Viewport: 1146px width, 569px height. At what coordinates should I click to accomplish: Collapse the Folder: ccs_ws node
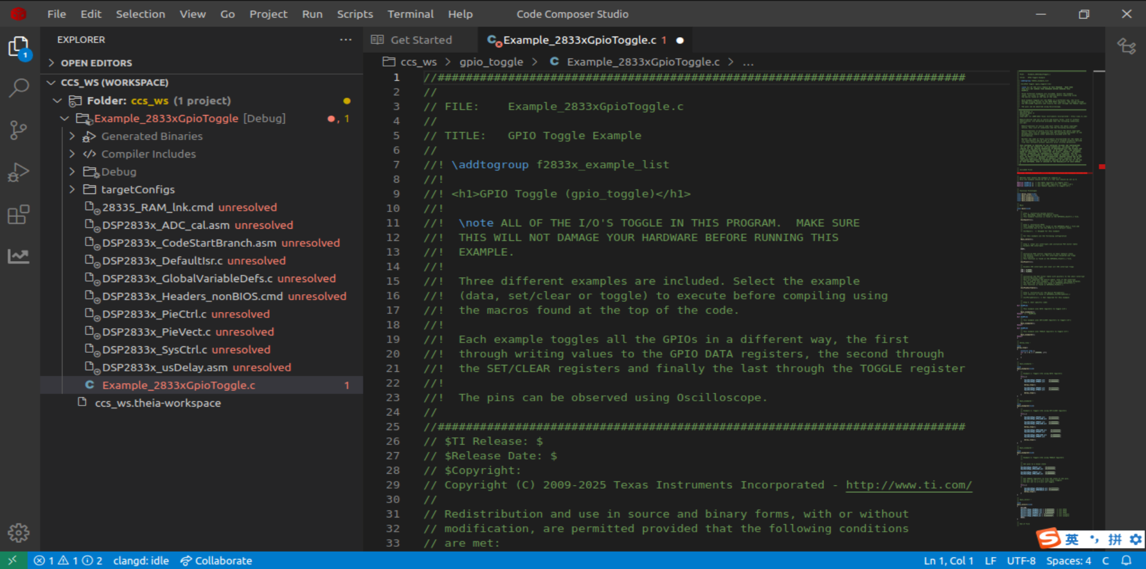58,101
